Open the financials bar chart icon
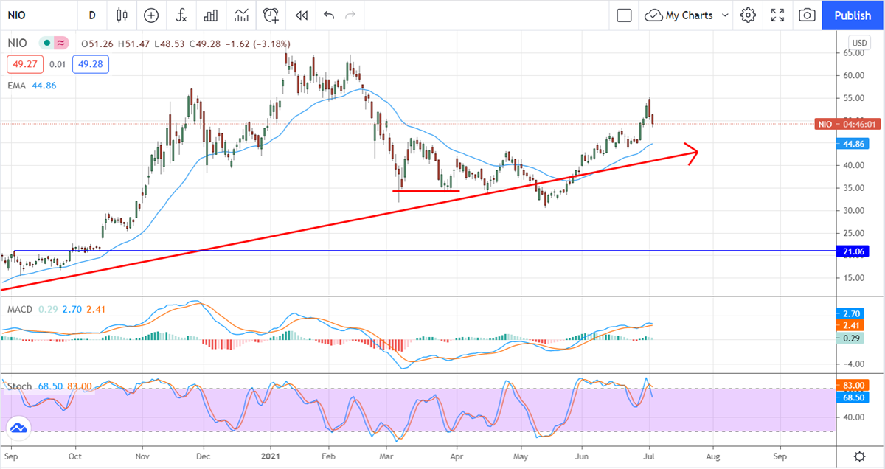The height and width of the screenshot is (469, 885). (211, 15)
